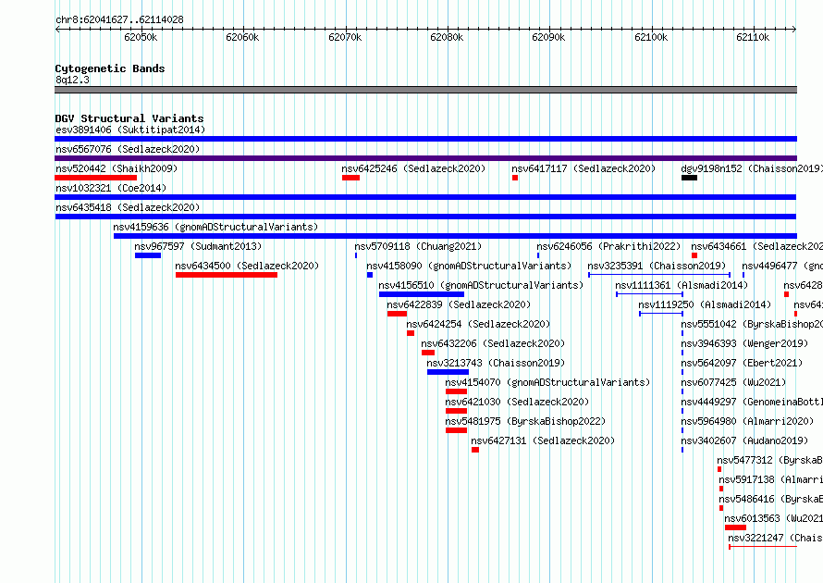The width and height of the screenshot is (823, 583).
Task: Click the nsv6246056 (Prakrithi2022) label
Action: tap(608, 246)
